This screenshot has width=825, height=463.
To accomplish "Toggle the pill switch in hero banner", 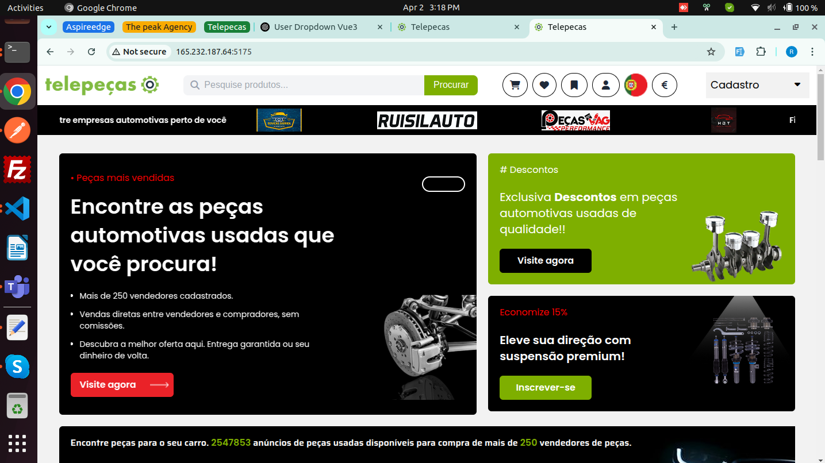I will pos(443,184).
